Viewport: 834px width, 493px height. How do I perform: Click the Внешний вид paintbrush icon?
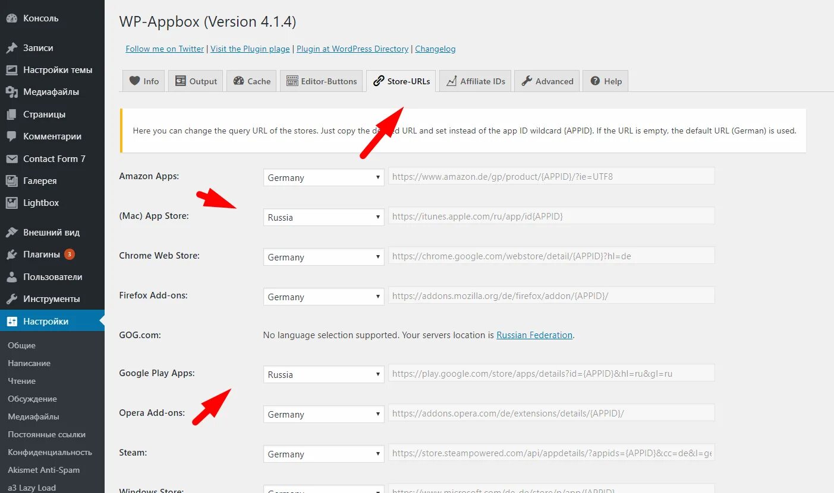point(12,233)
